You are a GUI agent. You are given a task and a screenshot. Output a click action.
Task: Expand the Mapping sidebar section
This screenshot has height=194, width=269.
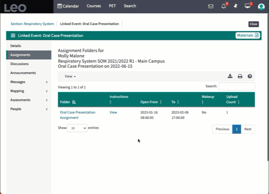tap(29, 91)
